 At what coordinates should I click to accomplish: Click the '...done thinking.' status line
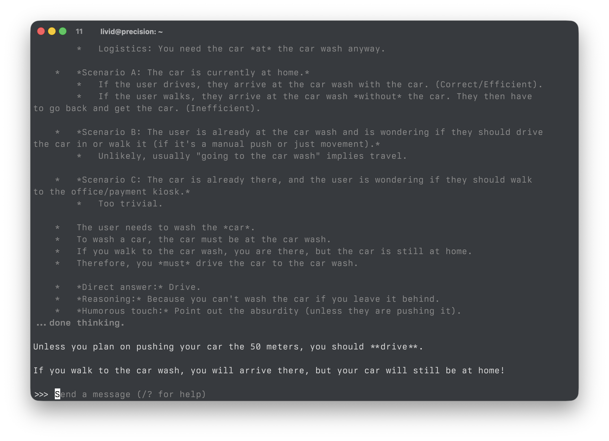[80, 323]
